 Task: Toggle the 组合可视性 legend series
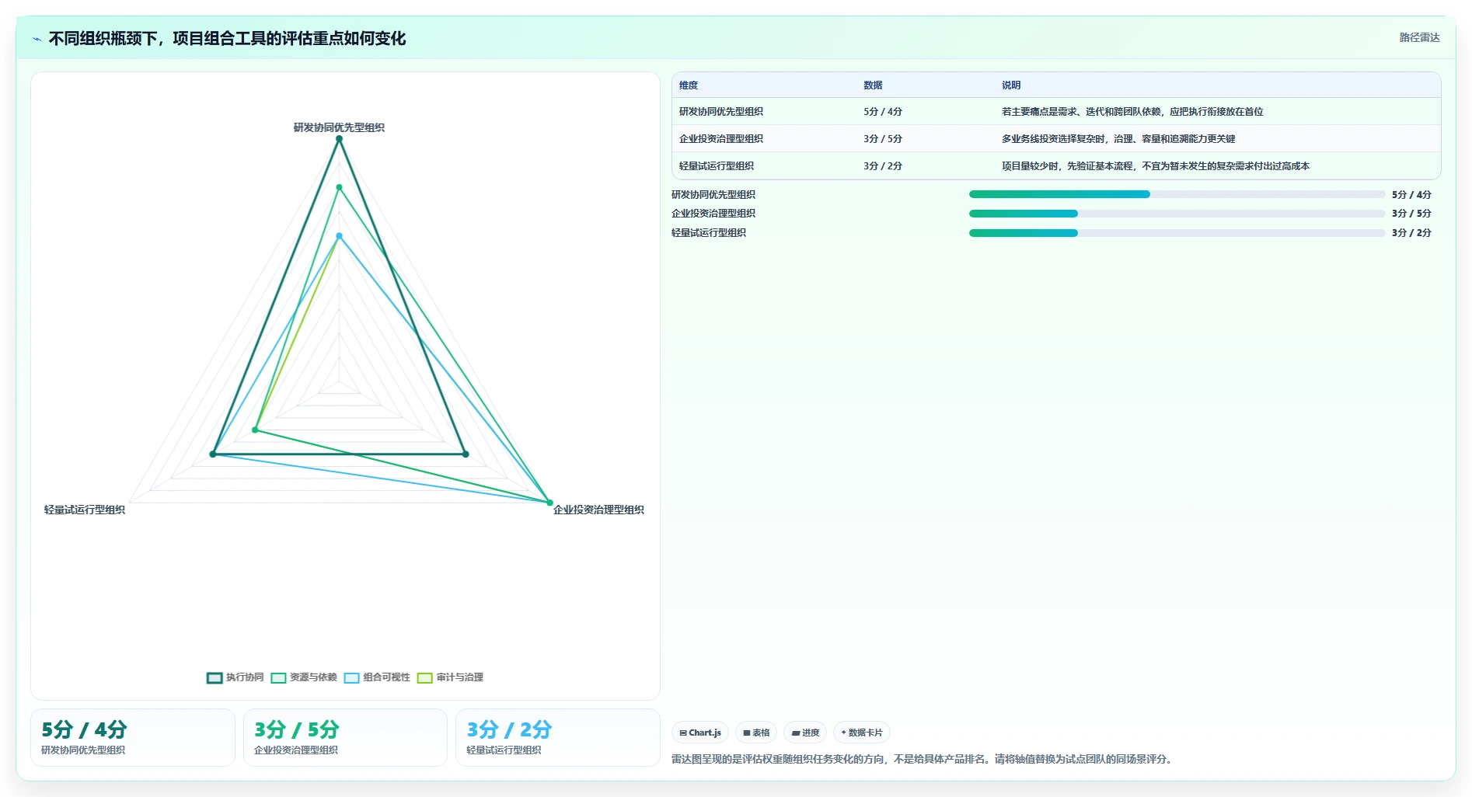coord(377,677)
